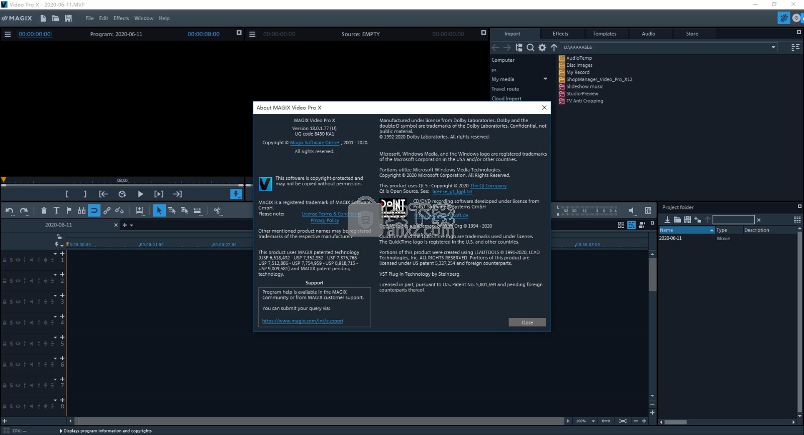Viewport: 804px width, 435px height.
Task: Set a chapter marker with flag icon
Action: click(x=69, y=210)
